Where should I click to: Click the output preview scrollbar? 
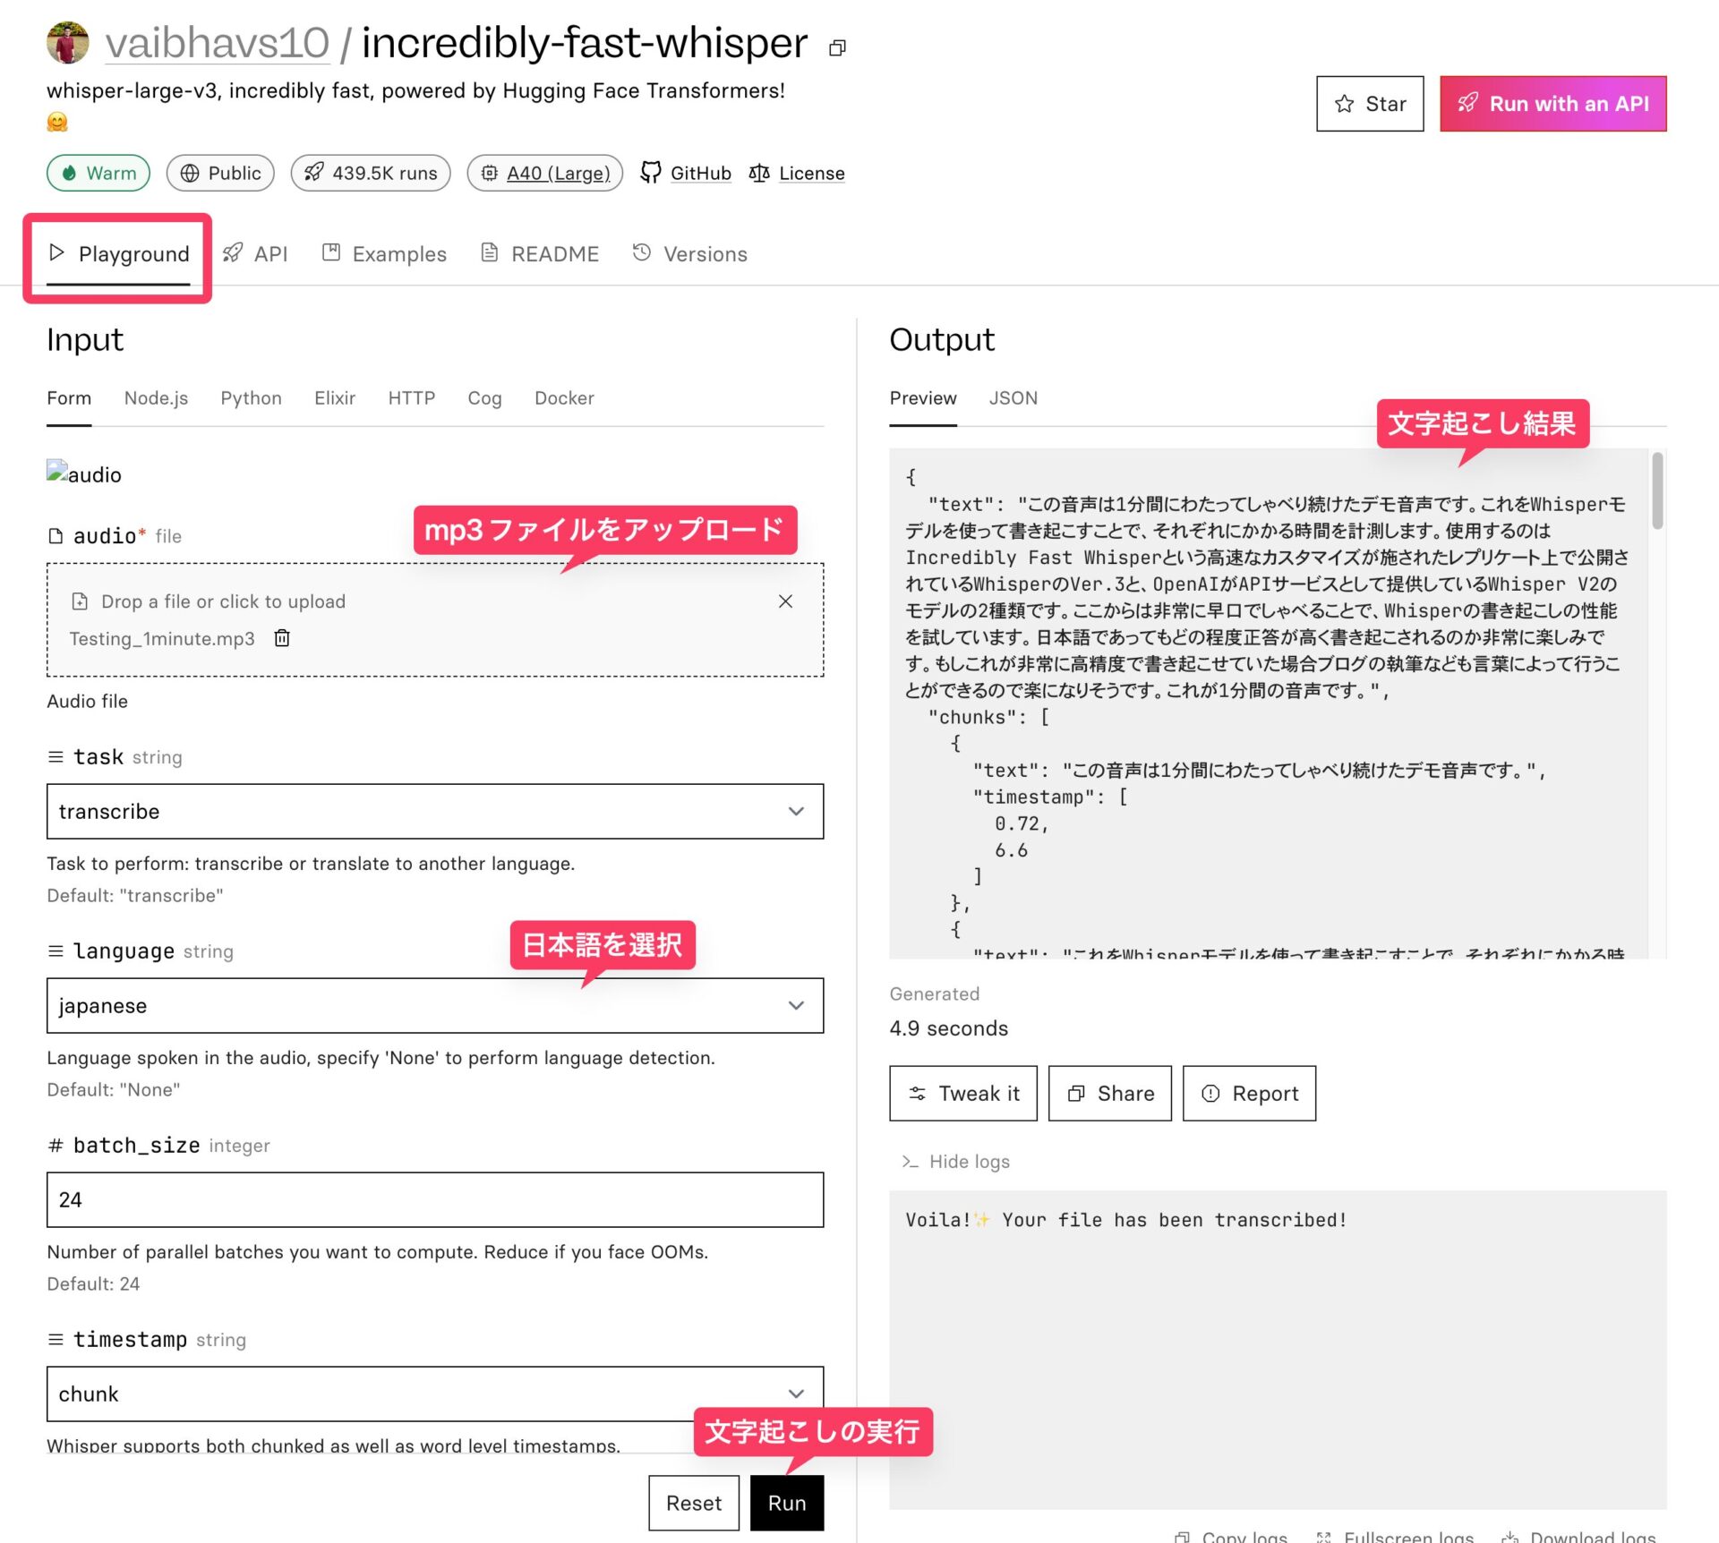point(1657,492)
